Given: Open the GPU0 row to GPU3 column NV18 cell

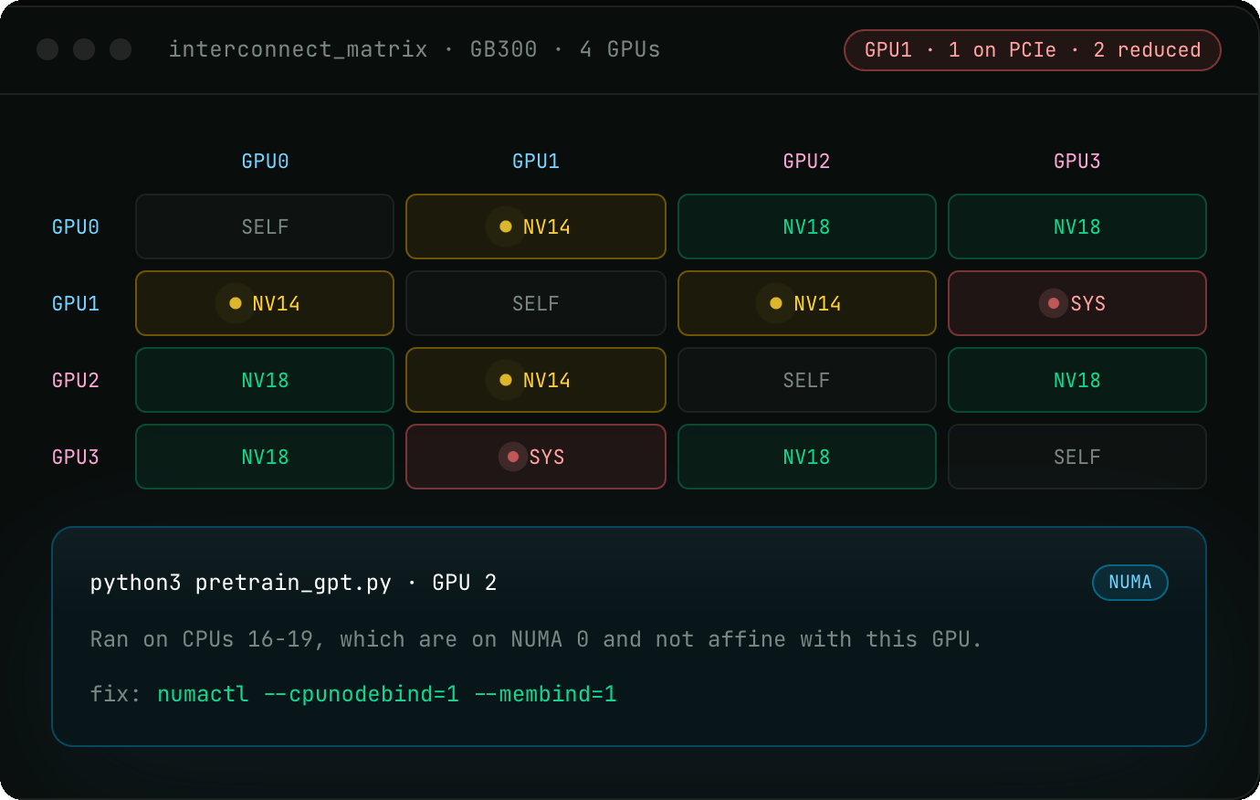Looking at the screenshot, I should (1077, 226).
